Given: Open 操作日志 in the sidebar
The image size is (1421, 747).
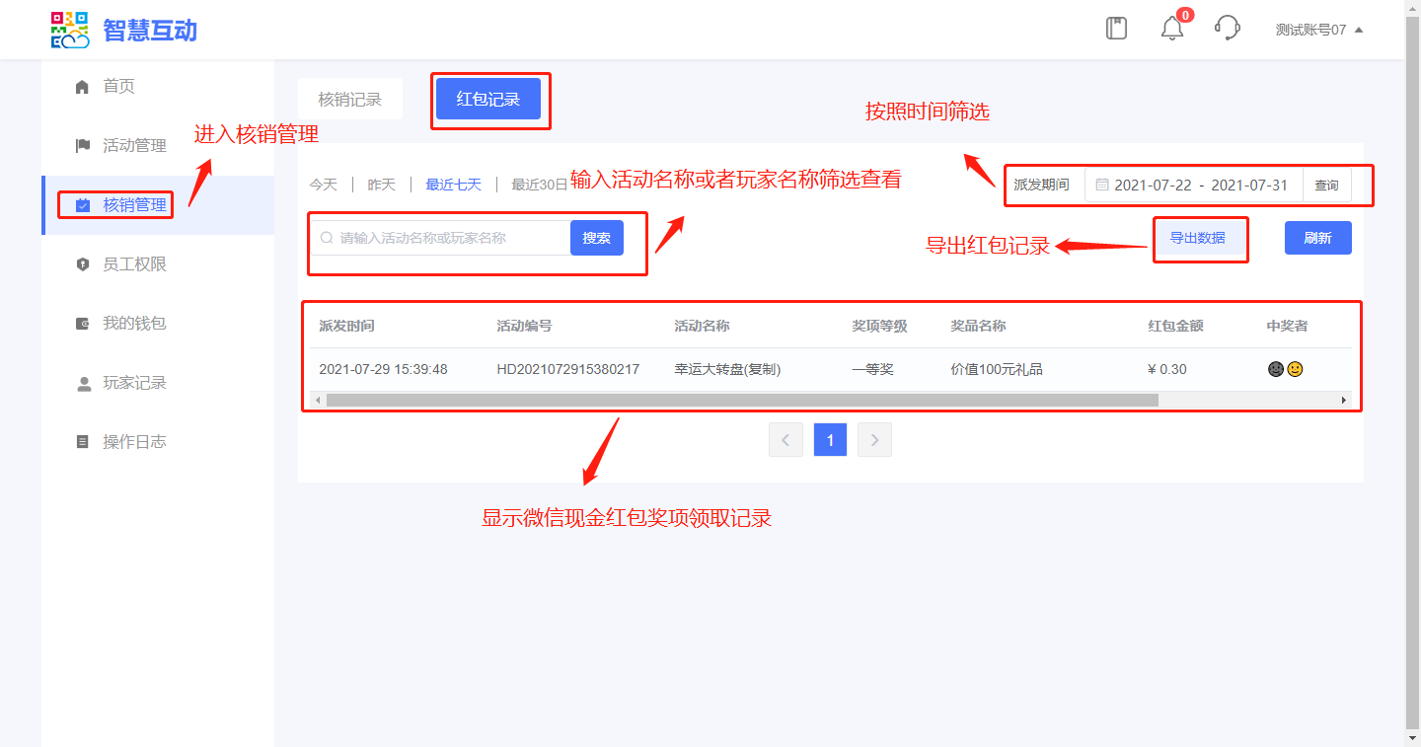Looking at the screenshot, I should tap(134, 442).
